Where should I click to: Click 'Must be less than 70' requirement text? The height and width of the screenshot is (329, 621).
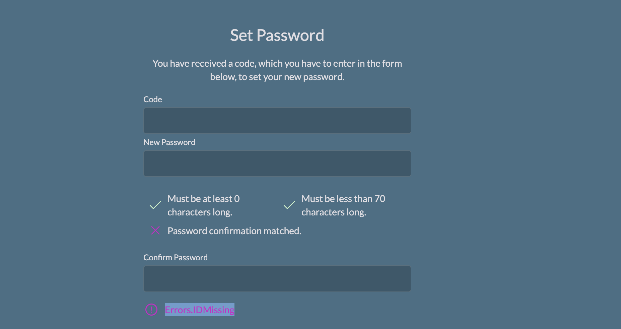(343, 199)
